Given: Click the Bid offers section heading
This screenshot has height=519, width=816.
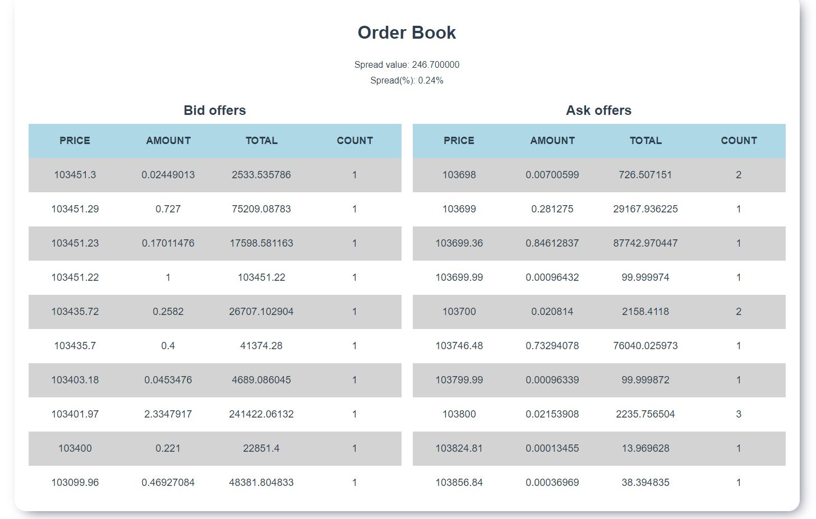Looking at the screenshot, I should tap(215, 110).
